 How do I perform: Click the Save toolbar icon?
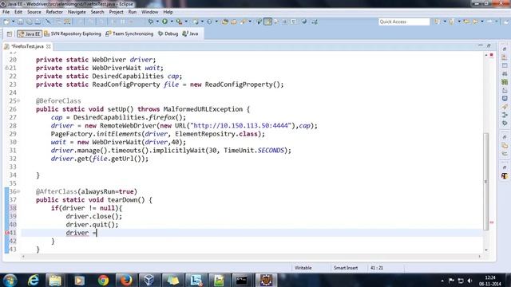tap(21, 22)
